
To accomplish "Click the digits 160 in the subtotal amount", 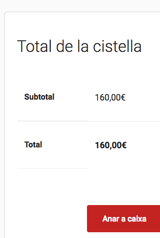I will click(101, 97).
